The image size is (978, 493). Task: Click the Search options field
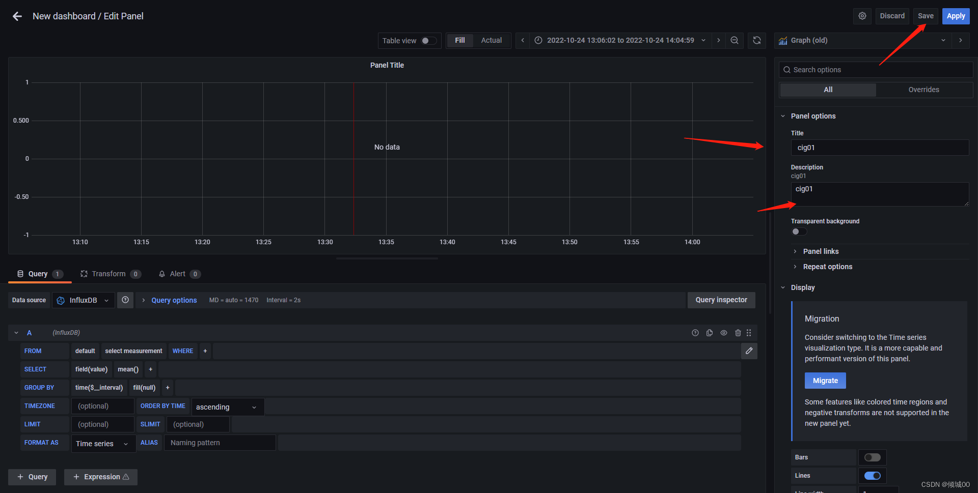(876, 70)
